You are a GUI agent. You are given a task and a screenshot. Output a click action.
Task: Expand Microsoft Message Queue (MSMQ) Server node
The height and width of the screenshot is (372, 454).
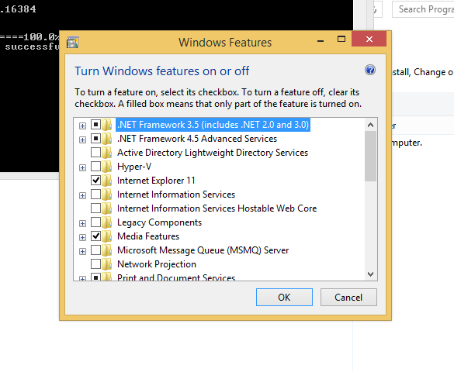tap(82, 251)
